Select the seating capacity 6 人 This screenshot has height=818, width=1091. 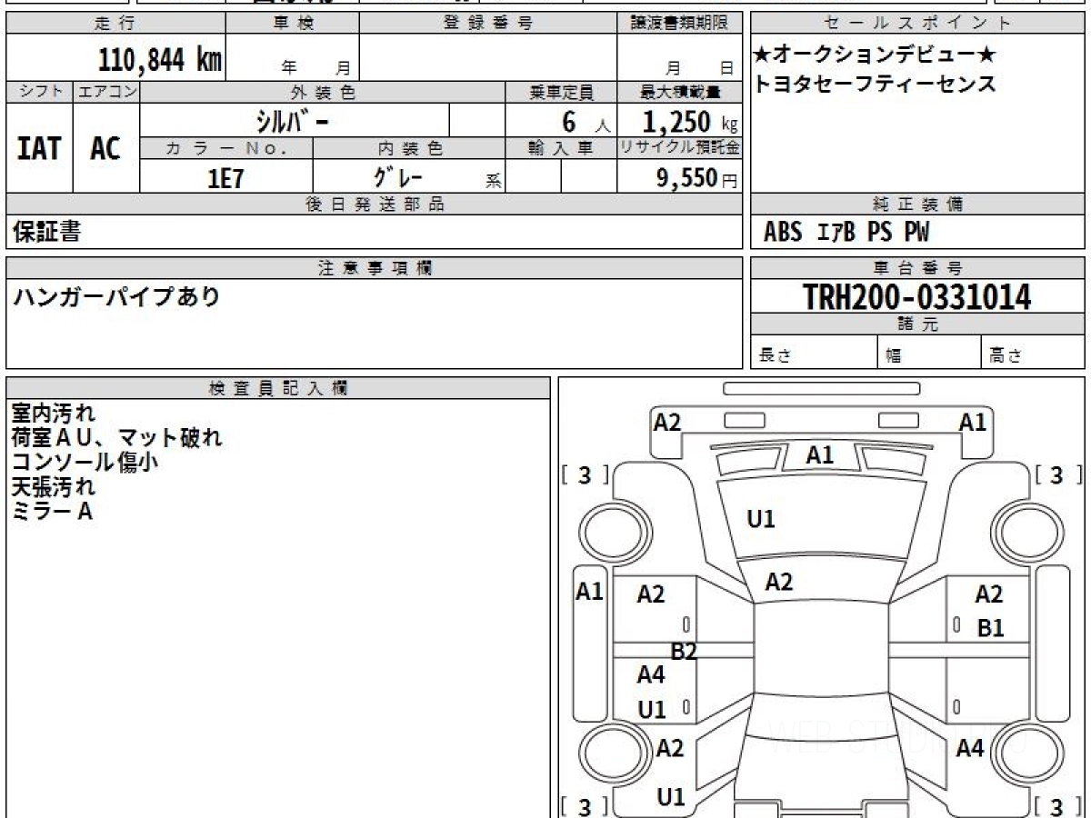[x=586, y=122]
